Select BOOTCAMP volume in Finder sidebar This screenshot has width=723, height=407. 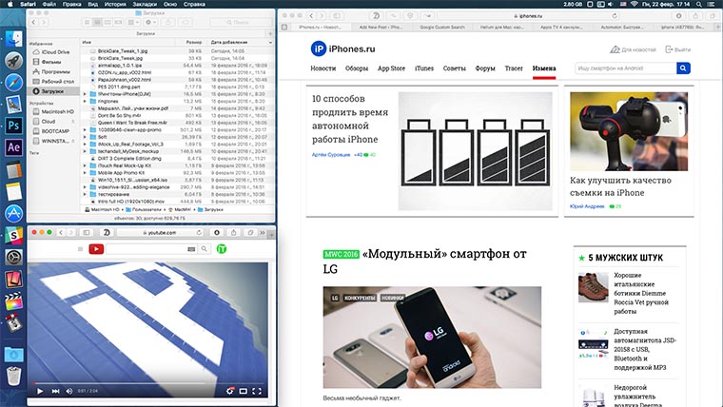[x=50, y=131]
